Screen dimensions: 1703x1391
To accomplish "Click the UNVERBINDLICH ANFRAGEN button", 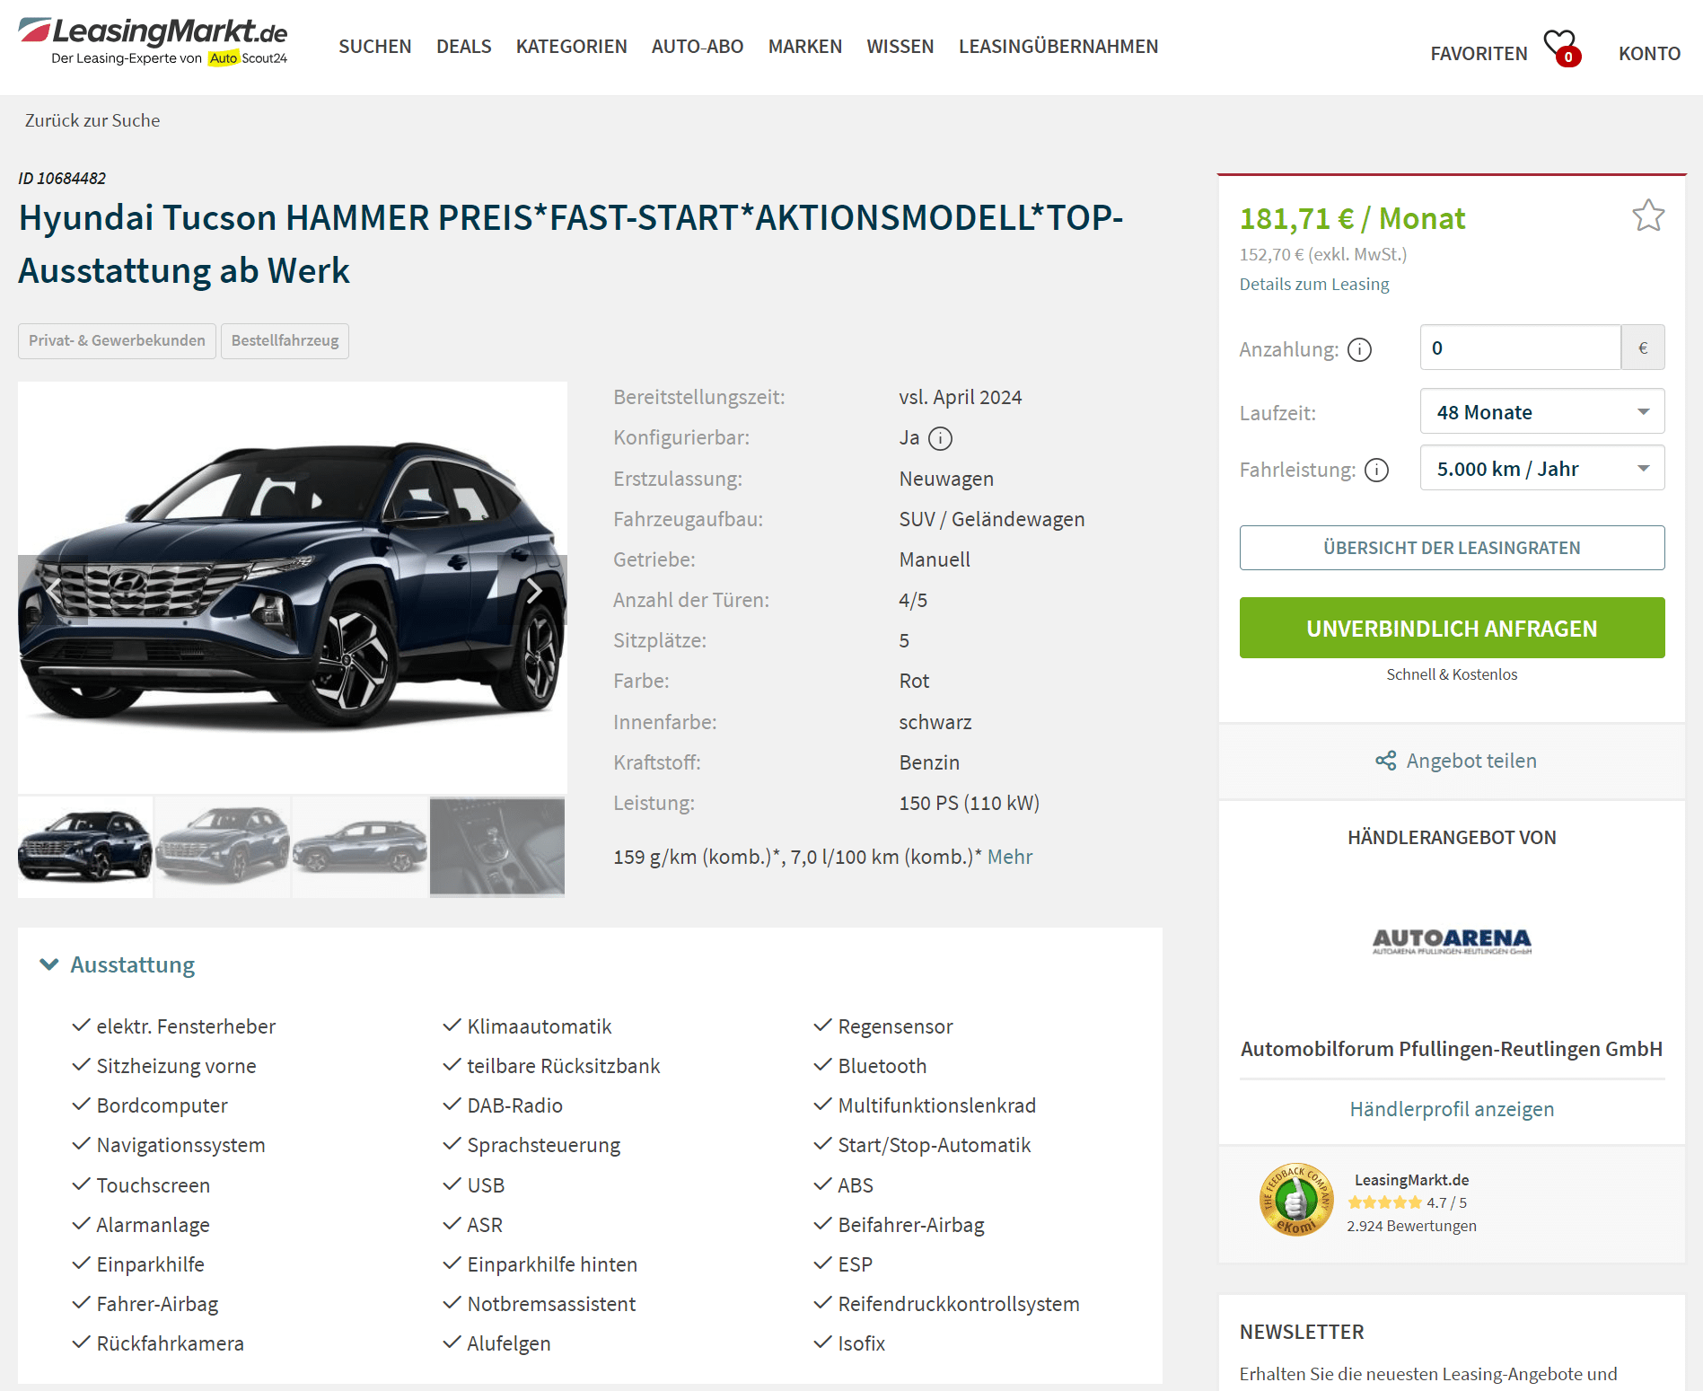I will [1452, 628].
